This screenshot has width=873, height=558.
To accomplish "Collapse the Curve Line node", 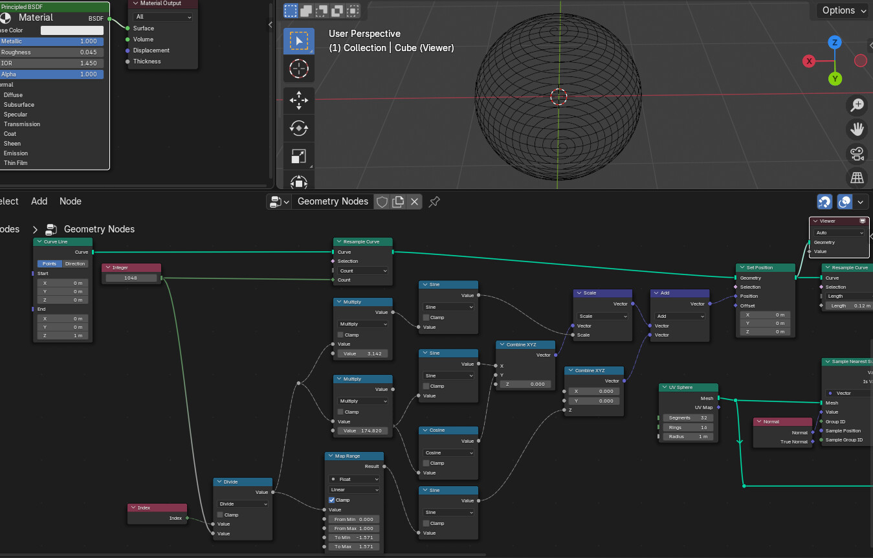I will [39, 242].
